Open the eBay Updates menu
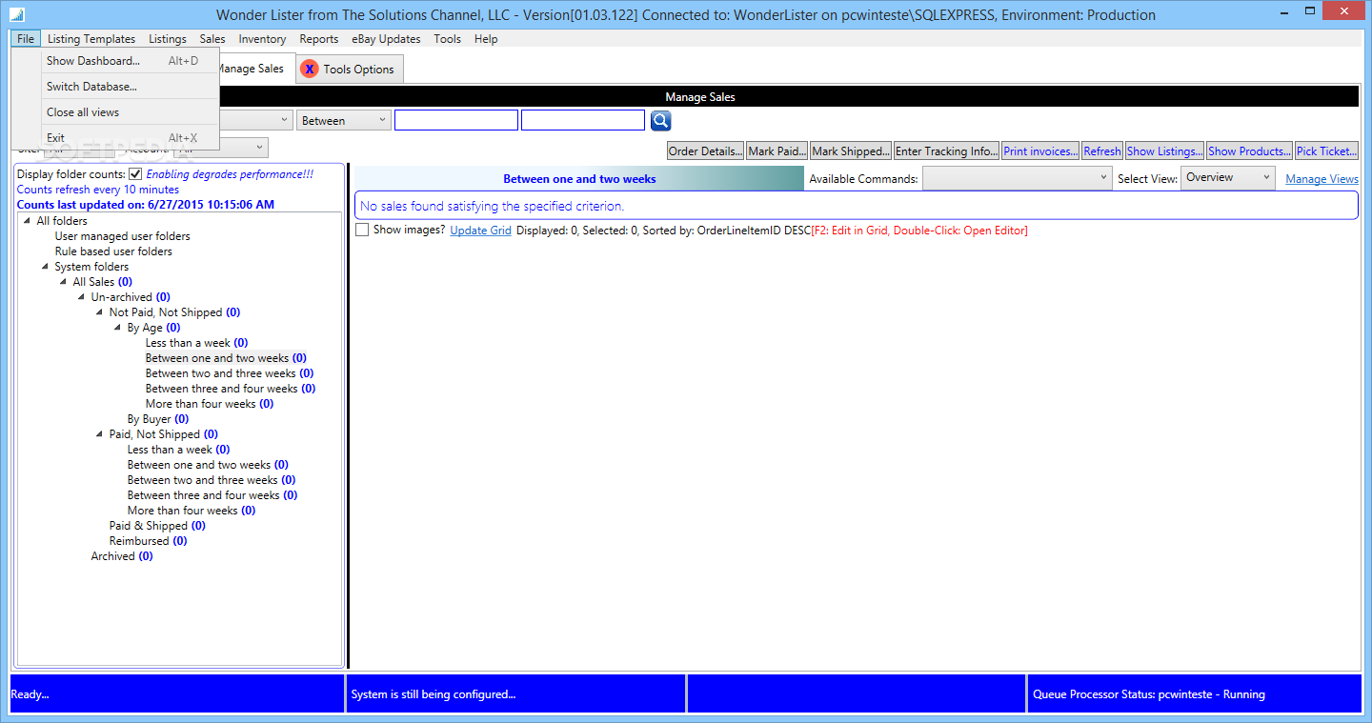 coord(386,39)
